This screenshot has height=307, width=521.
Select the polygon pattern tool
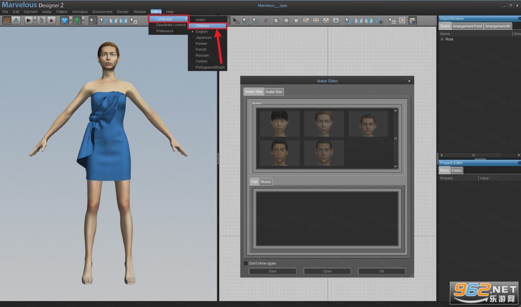click(276, 20)
